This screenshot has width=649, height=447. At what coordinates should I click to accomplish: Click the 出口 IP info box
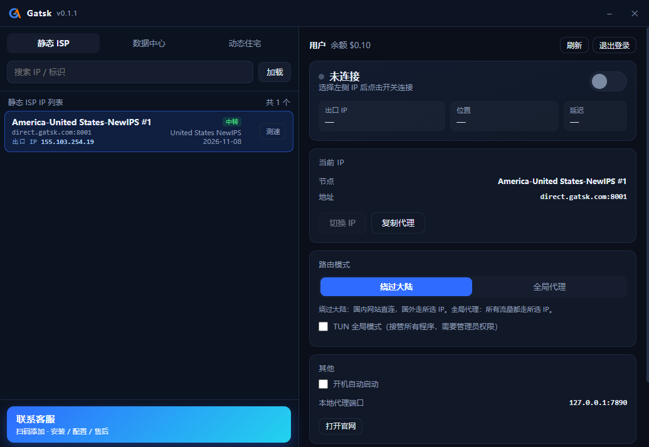click(x=382, y=116)
